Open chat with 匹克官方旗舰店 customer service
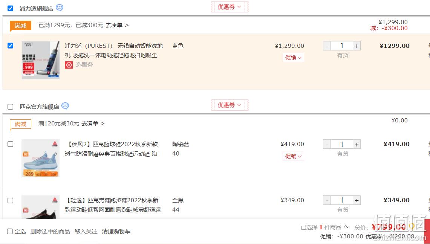The image size is (430, 244). click(x=65, y=106)
